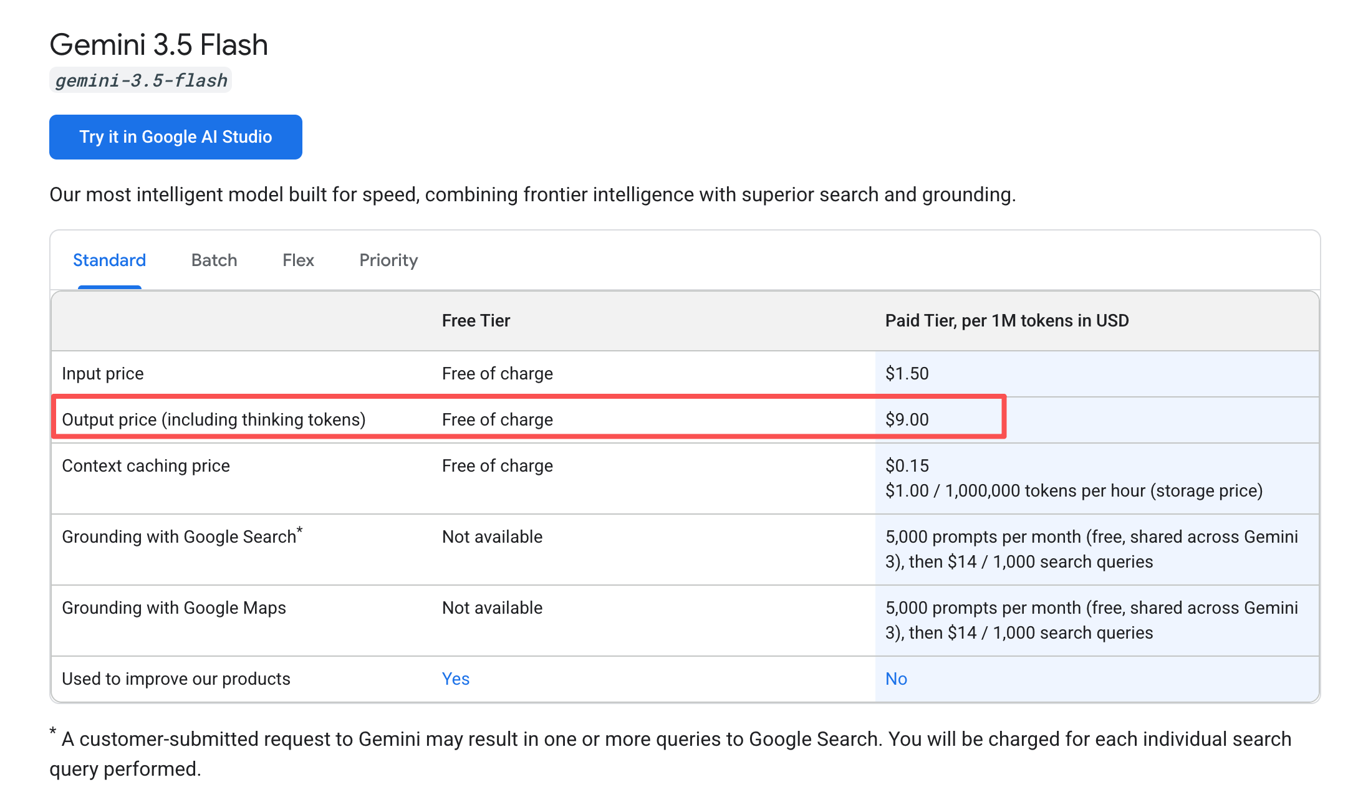Click Try it in Google AI Studio

pos(176,137)
